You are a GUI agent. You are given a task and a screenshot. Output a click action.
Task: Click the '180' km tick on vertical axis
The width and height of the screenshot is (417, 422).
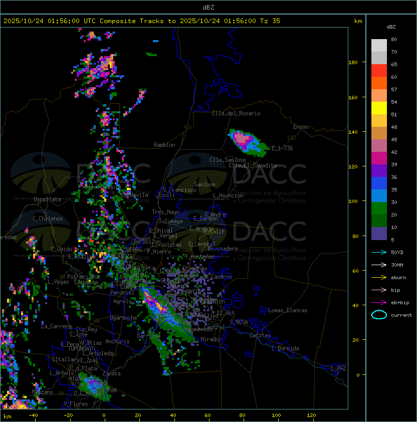coord(353,63)
